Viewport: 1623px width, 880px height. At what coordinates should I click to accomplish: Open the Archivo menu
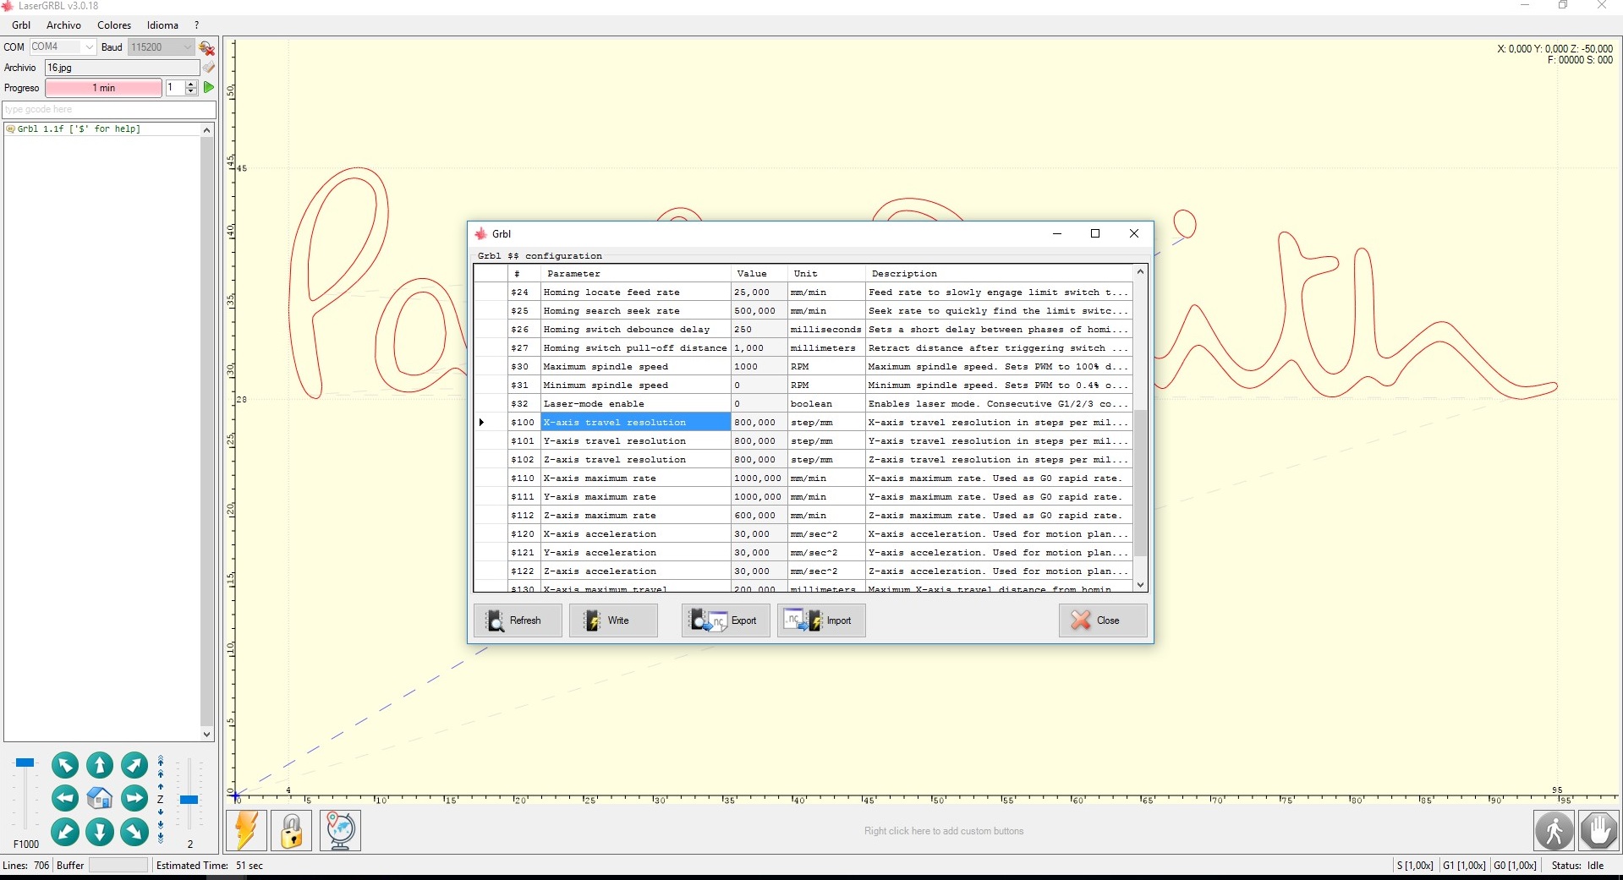pos(63,25)
